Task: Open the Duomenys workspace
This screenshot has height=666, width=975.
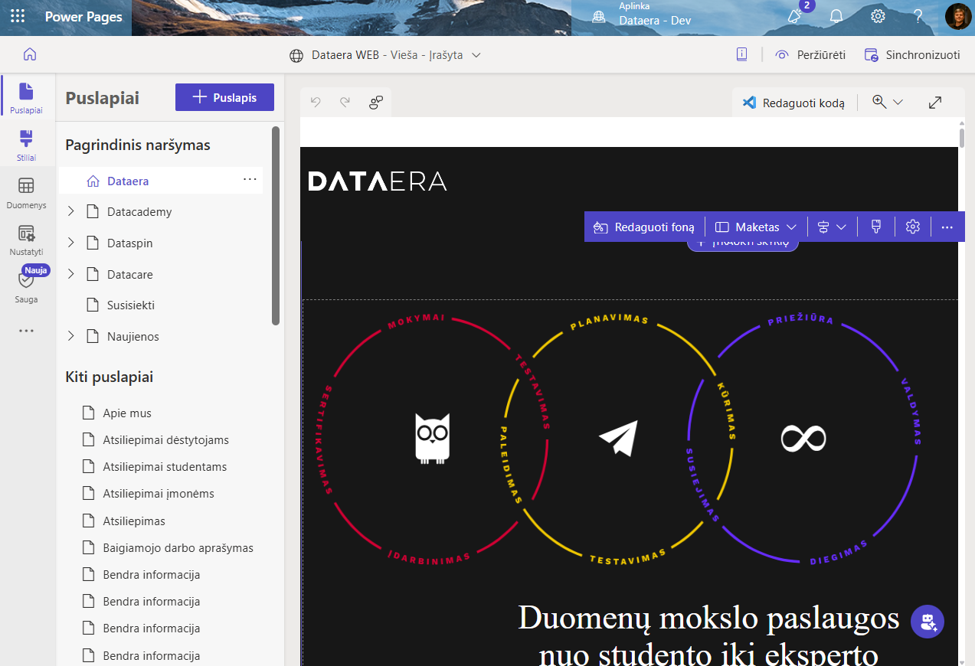Action: pos(26,193)
